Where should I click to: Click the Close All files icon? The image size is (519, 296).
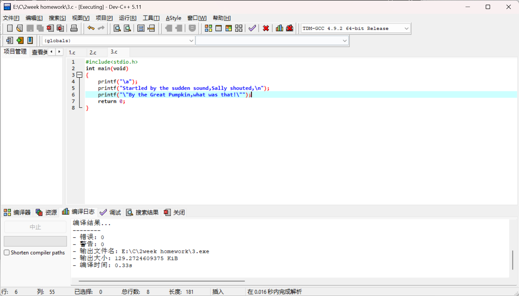60,28
